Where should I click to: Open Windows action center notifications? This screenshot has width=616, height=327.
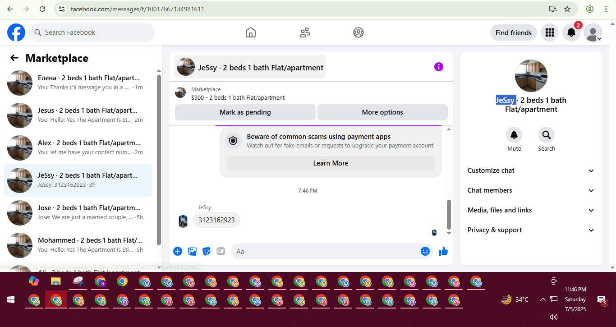coord(602,299)
